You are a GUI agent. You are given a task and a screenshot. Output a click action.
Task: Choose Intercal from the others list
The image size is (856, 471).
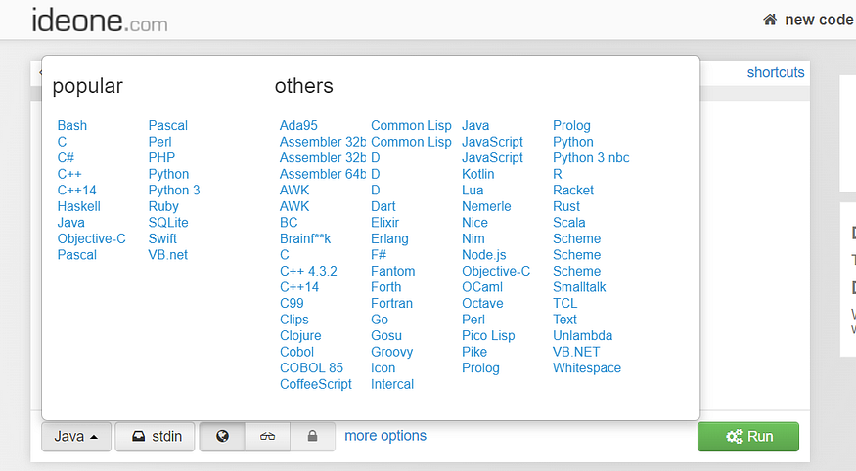point(392,384)
